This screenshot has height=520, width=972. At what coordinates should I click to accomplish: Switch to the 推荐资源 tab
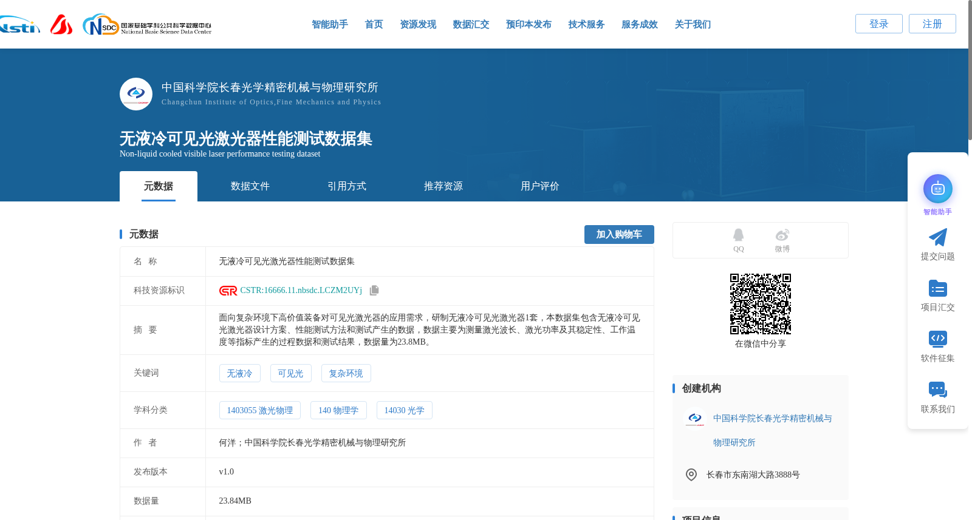(443, 186)
